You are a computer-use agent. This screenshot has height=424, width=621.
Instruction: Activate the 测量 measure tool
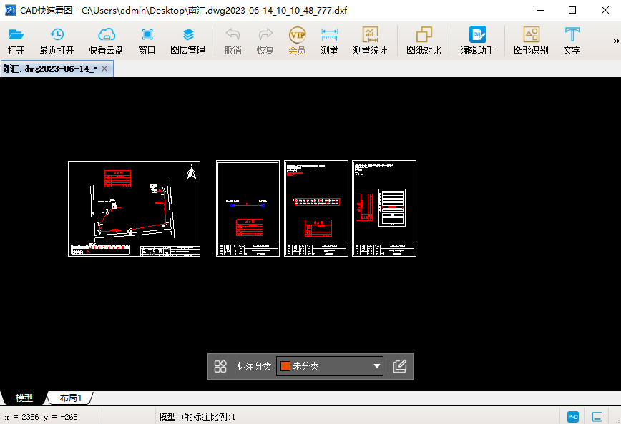pyautogui.click(x=329, y=41)
